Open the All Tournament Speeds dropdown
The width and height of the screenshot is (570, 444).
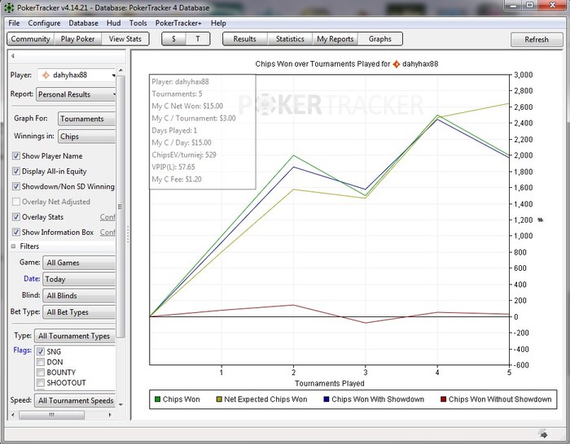tap(75, 400)
